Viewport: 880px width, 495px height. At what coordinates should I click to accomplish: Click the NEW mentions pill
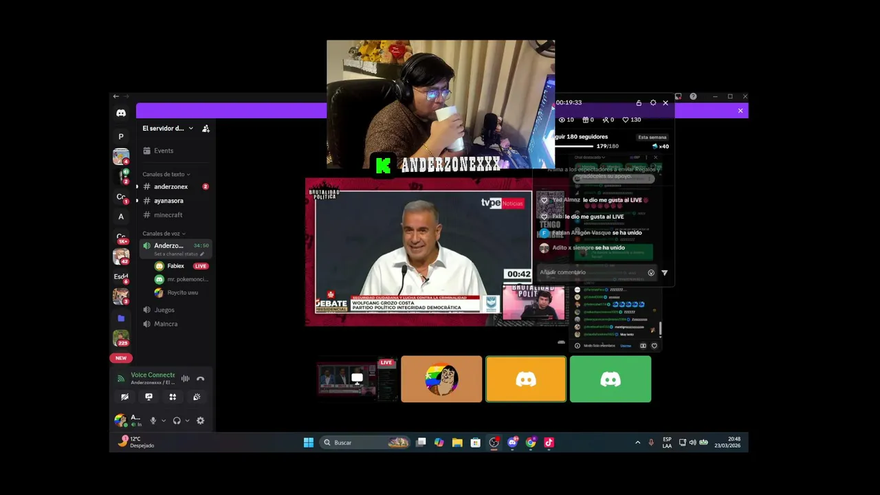(x=121, y=358)
